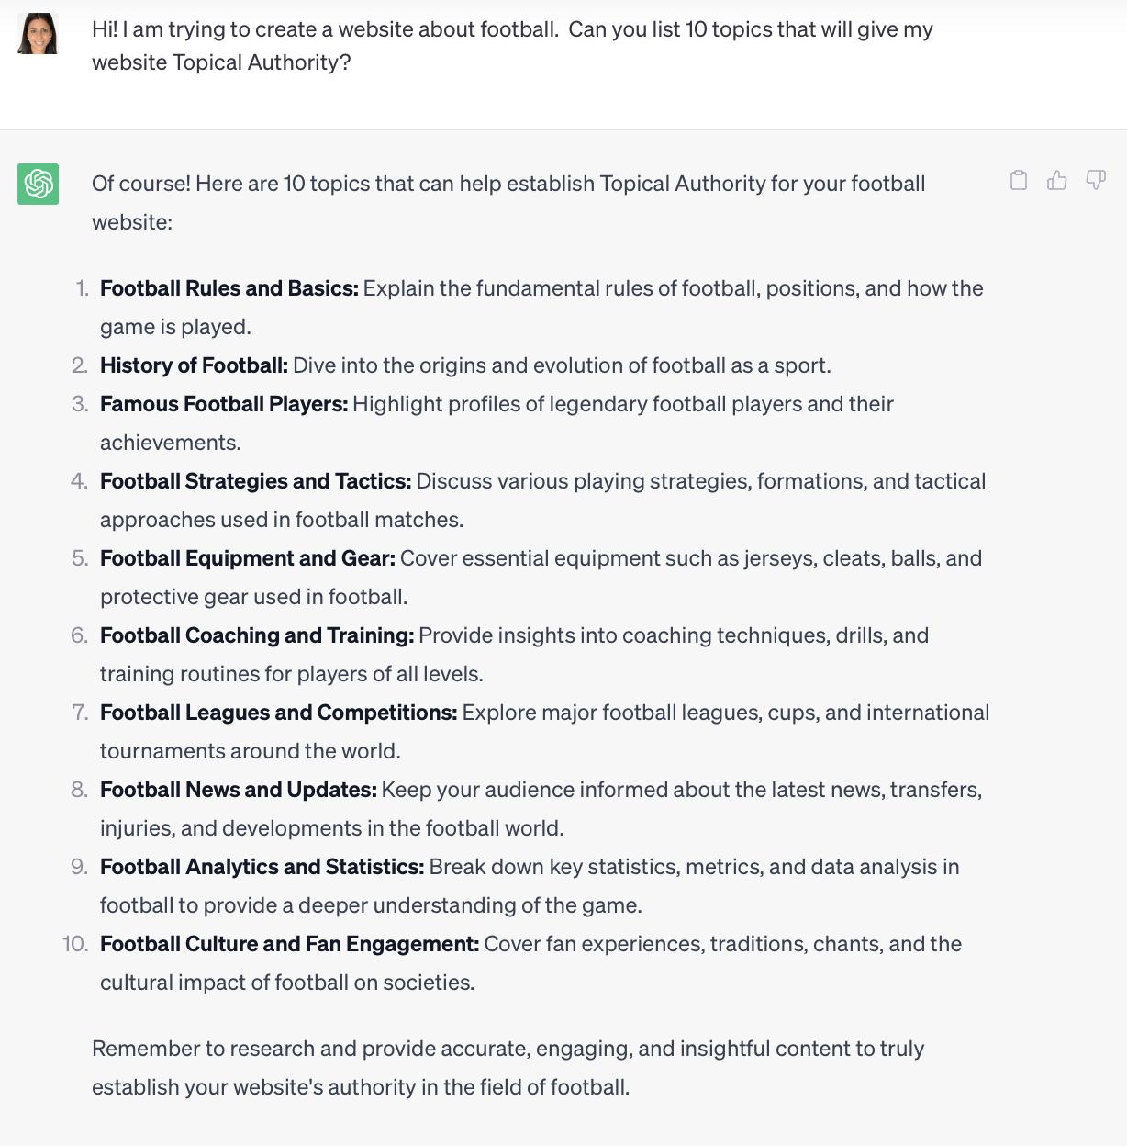Copy the response with the clipboard icon
This screenshot has width=1127, height=1146.
(1019, 180)
